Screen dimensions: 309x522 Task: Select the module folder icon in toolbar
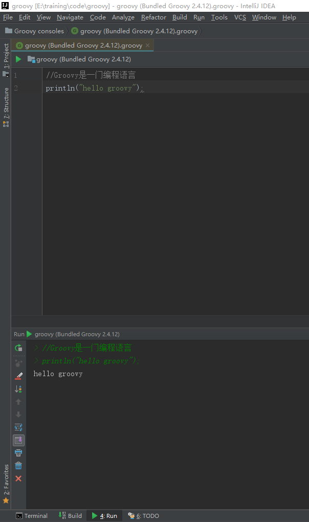coord(31,59)
